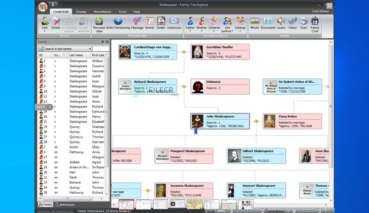Click the zoom in plus button

click(x=263, y=211)
